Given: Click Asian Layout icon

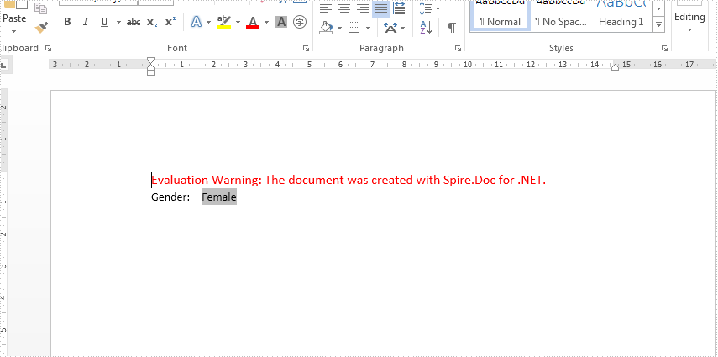Looking at the screenshot, I should [390, 28].
